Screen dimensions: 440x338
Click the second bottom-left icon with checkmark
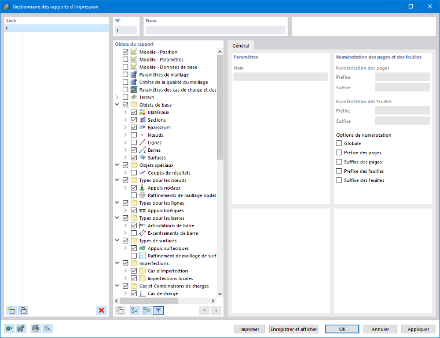click(x=21, y=329)
